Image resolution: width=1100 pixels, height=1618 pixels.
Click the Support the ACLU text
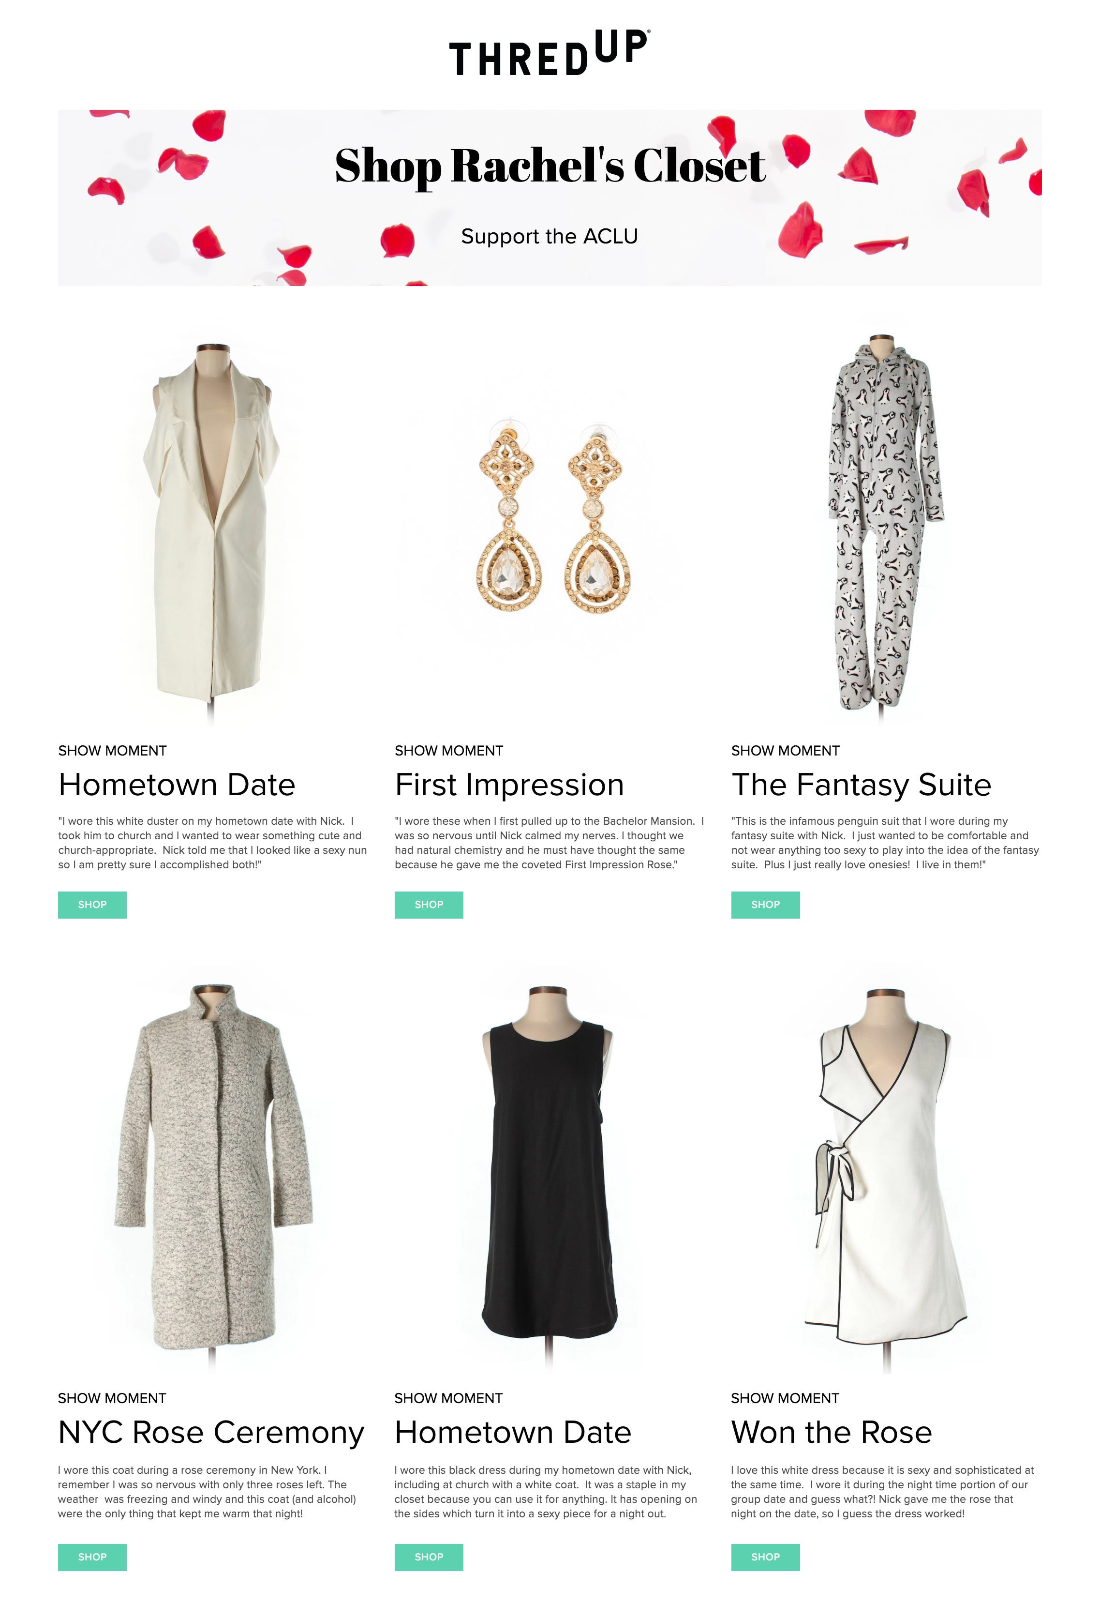click(x=549, y=237)
